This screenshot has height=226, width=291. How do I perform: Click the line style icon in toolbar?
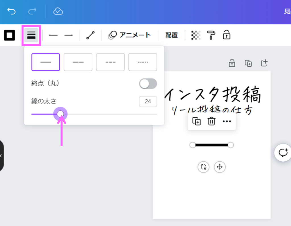[x=31, y=35]
